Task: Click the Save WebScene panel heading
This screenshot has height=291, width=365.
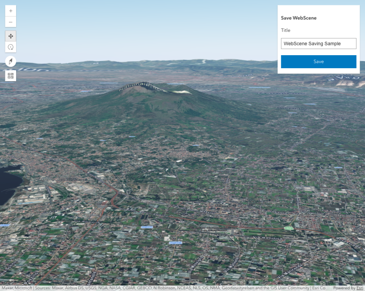Action: 299,18
